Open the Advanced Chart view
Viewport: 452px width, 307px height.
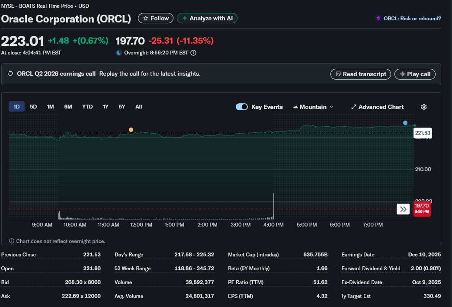click(377, 107)
